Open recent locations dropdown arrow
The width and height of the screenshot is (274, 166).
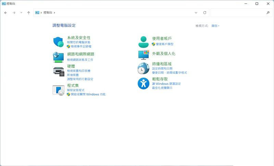click(21, 13)
